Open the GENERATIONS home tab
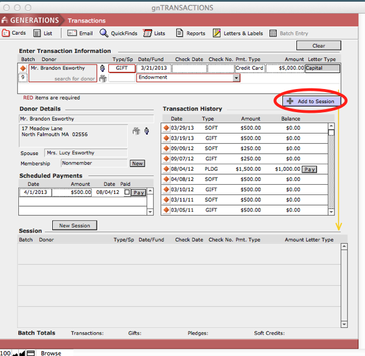This screenshot has height=356, width=365. tap(32, 20)
